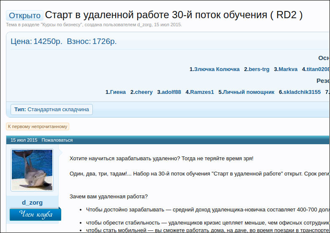Viewport: 330px width, 233px height.
Task: Open participant Markva profile
Action: pos(288,69)
